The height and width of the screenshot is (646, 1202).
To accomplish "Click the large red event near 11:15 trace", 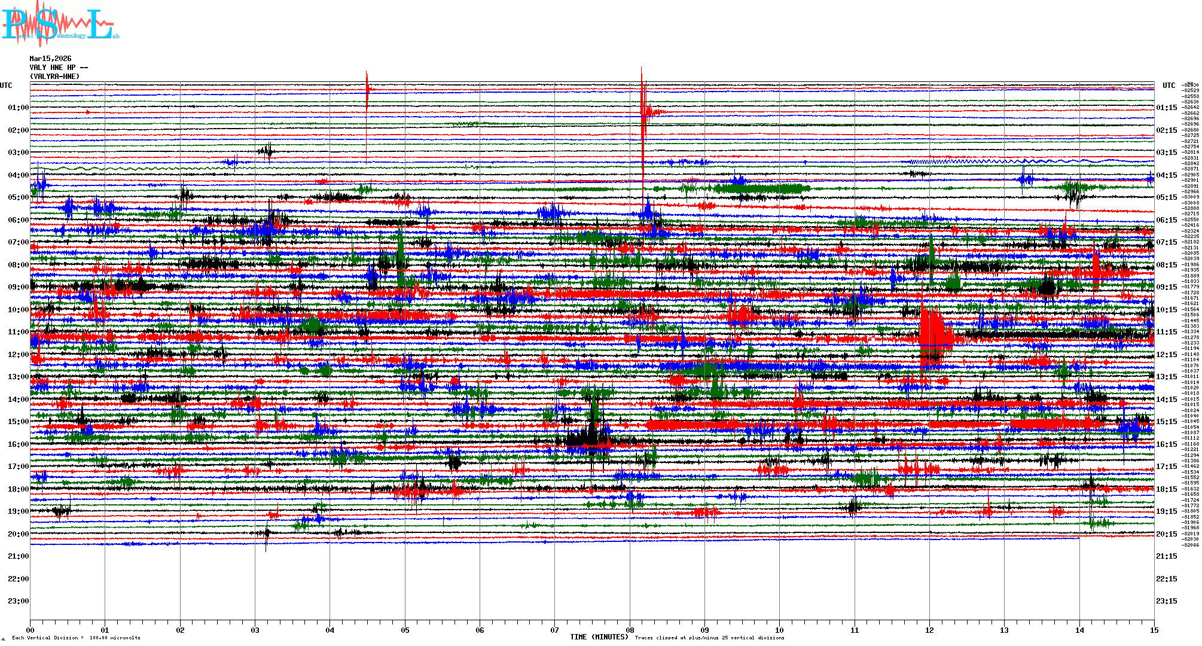I will click(934, 335).
